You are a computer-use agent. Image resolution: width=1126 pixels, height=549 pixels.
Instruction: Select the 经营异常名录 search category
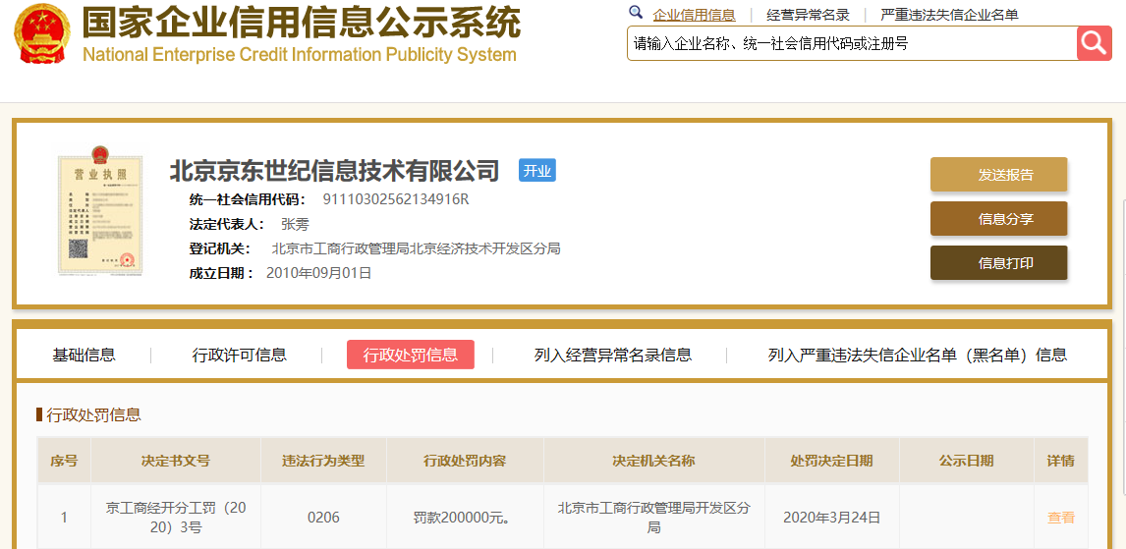808,15
